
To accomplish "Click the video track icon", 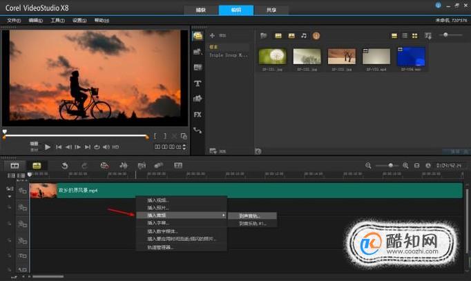I will click(x=23, y=191).
